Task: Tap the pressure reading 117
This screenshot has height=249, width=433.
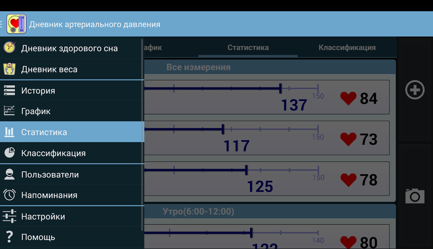Action: 237,146
